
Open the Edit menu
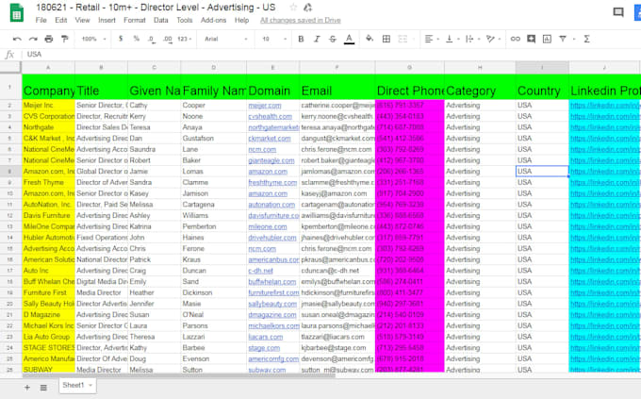(61, 20)
